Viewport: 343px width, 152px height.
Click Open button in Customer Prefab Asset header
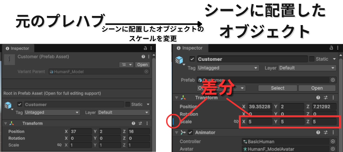(x=142, y=65)
